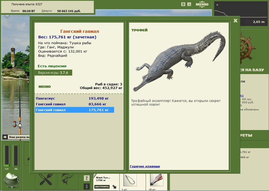This screenshot has height=191, width=269.
Task: Open the fish silhouette icon panel
Action: (68, 179)
